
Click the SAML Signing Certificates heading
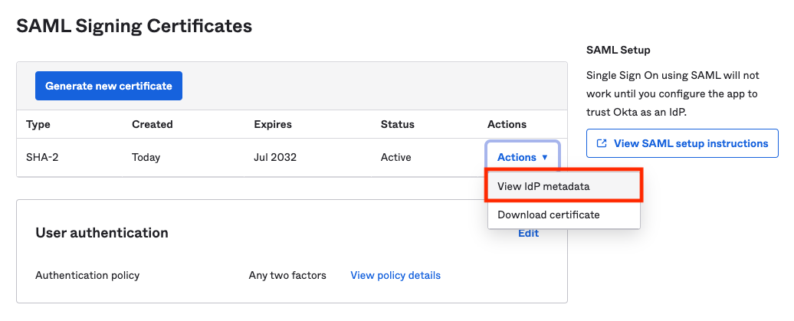(x=134, y=26)
